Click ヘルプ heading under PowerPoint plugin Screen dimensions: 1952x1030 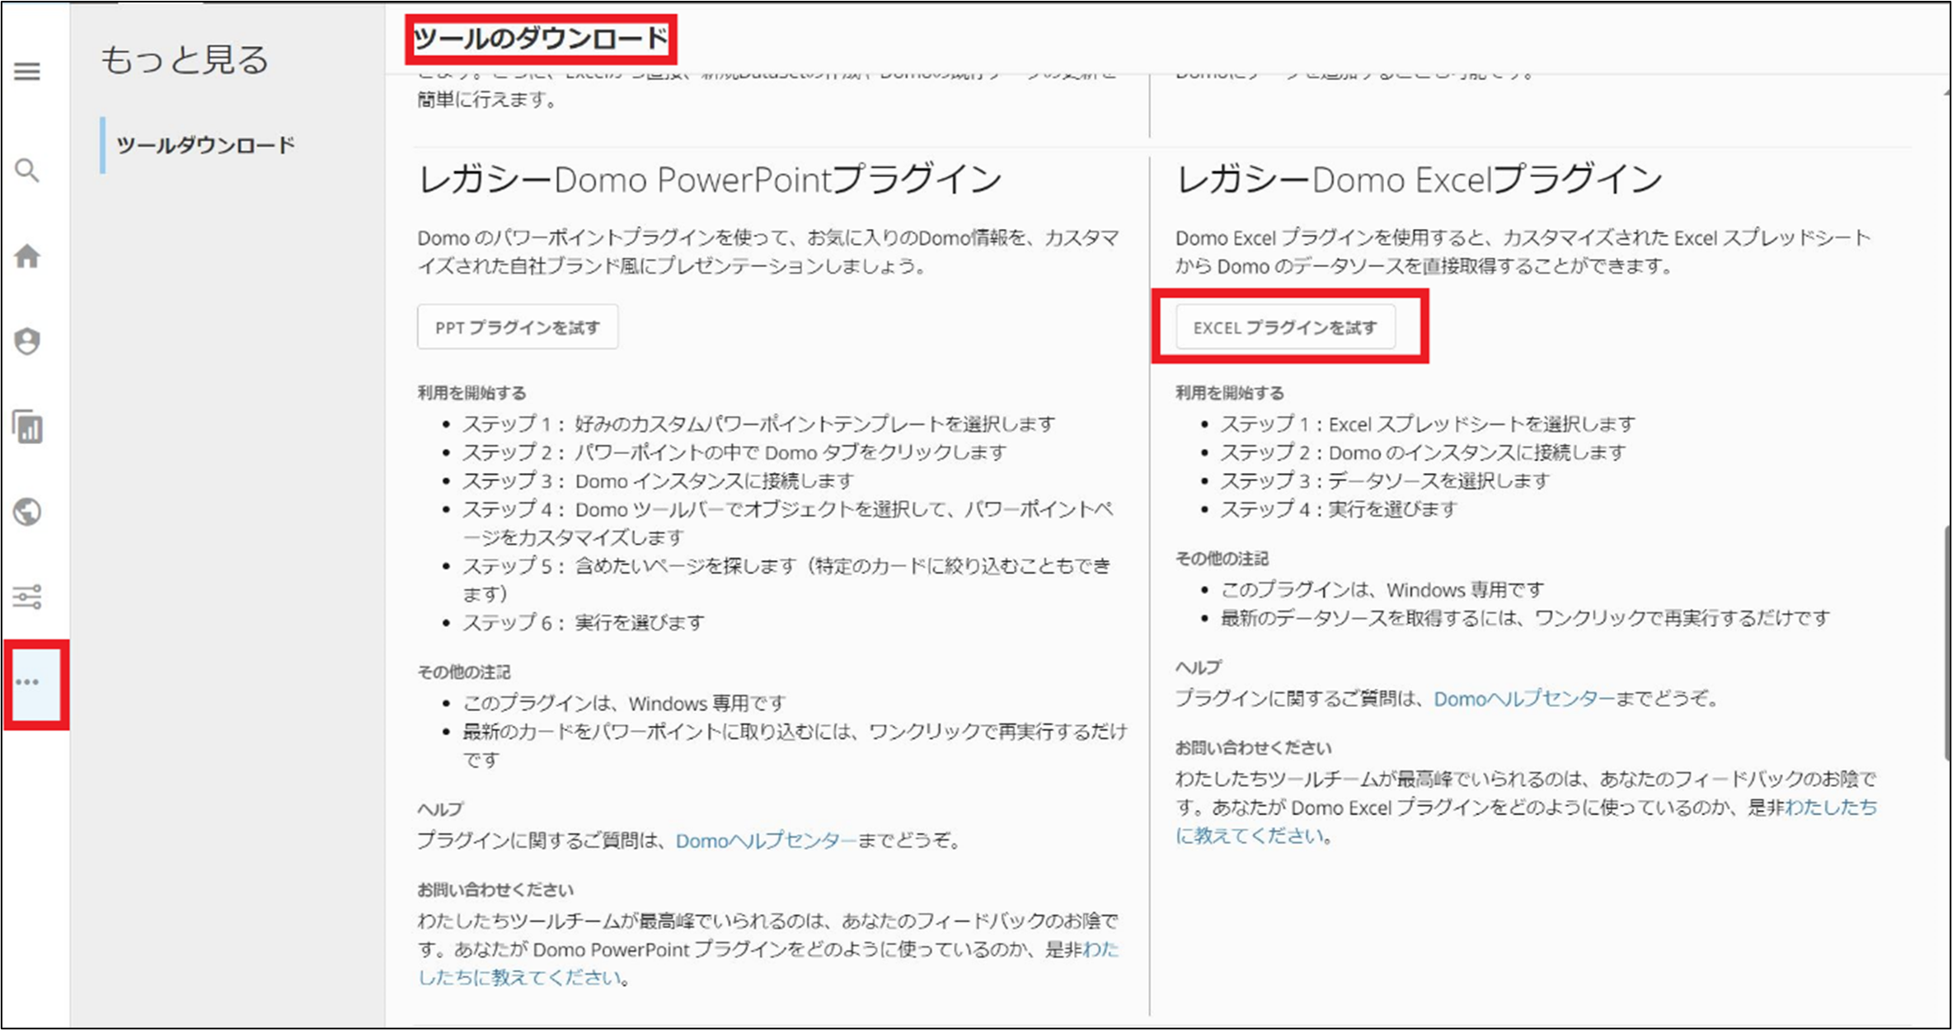[x=440, y=808]
